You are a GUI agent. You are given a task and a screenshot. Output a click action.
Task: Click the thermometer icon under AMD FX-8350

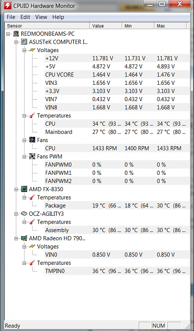[x=32, y=198]
